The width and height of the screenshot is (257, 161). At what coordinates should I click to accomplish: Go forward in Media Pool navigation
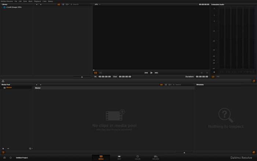(41, 85)
